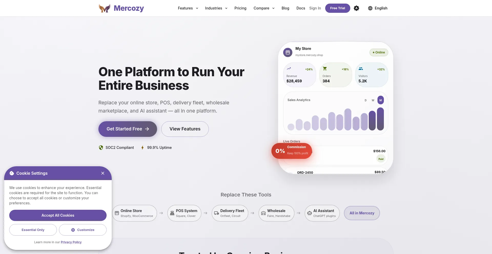
Task: Click the +24% revenue growth figure
Action: (x=309, y=69)
